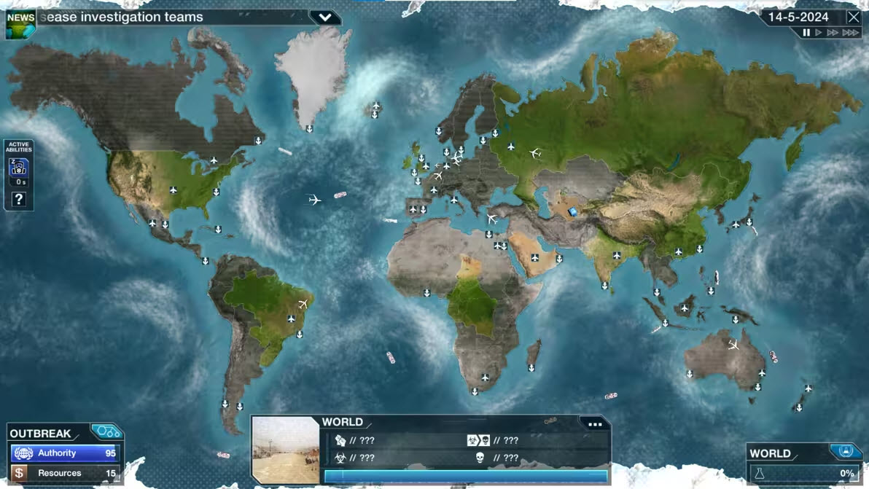The width and height of the screenshot is (869, 489).
Task: Pause the game simulation
Action: 806,33
